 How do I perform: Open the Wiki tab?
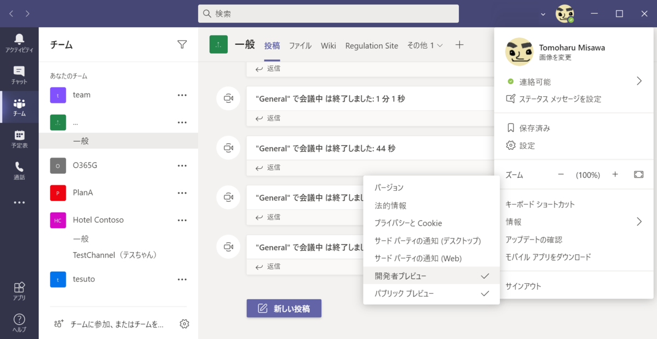tap(328, 46)
